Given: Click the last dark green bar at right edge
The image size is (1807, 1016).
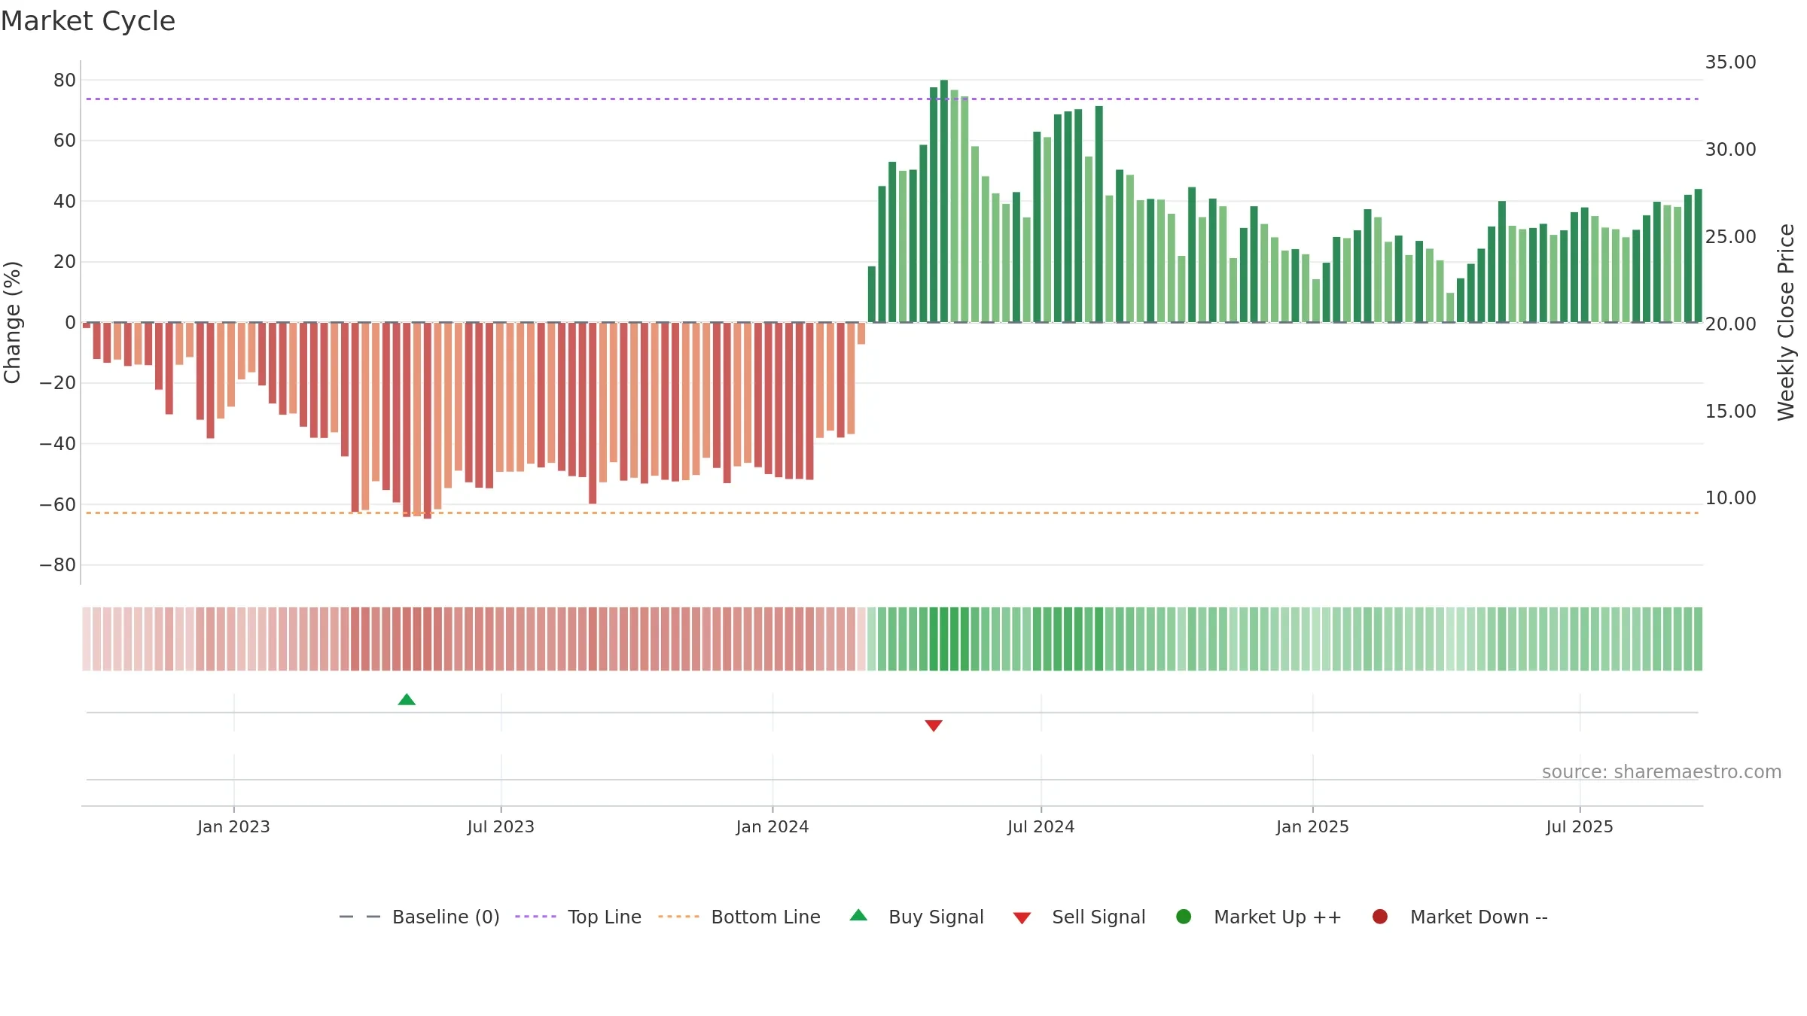Looking at the screenshot, I should pos(1698,256).
